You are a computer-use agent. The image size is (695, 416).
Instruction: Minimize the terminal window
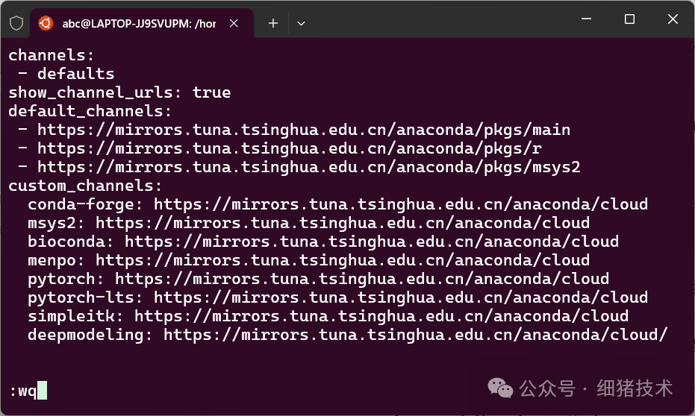coord(585,19)
